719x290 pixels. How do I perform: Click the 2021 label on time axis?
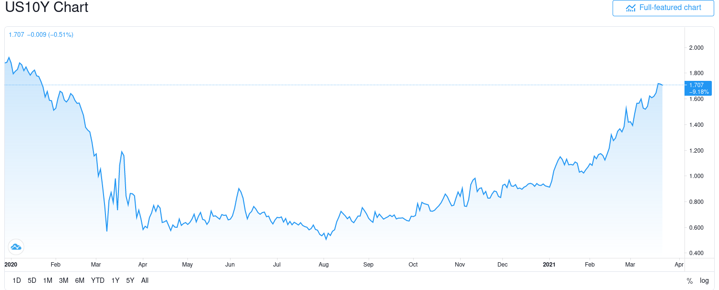[549, 264]
